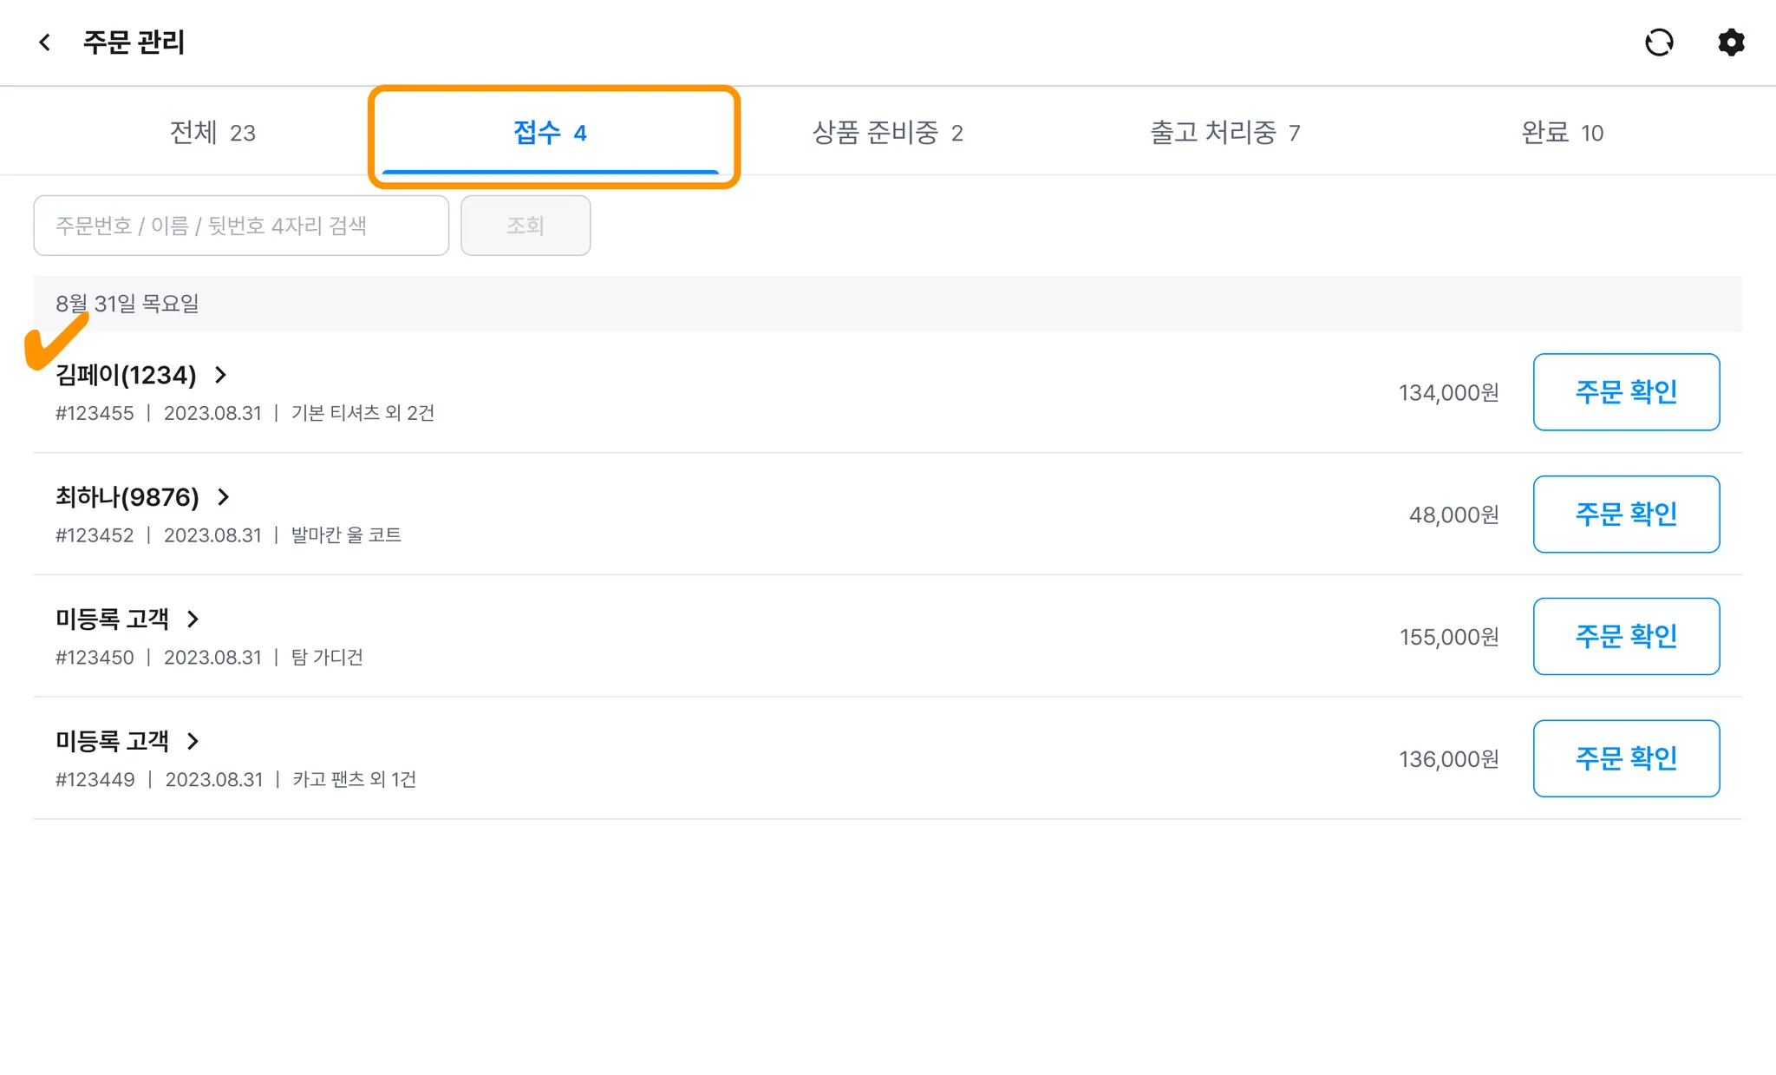This screenshot has width=1776, height=1075.
Task: Go to the 출고 처리중 tab
Action: tap(1224, 133)
